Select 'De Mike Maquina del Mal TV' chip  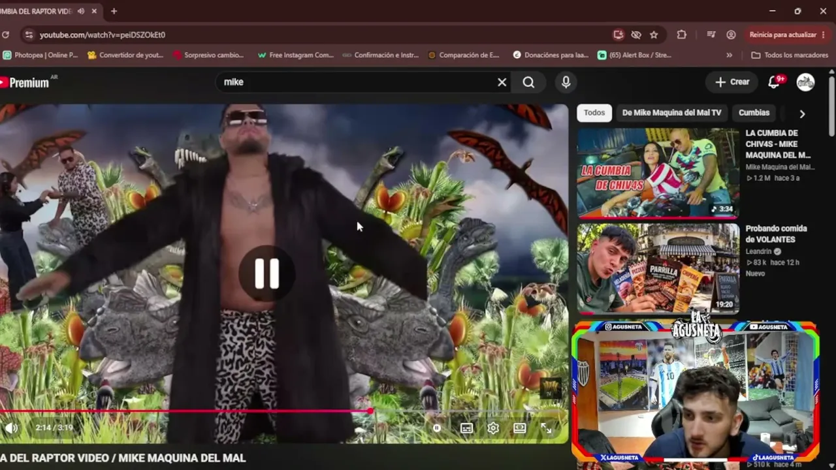coord(671,113)
